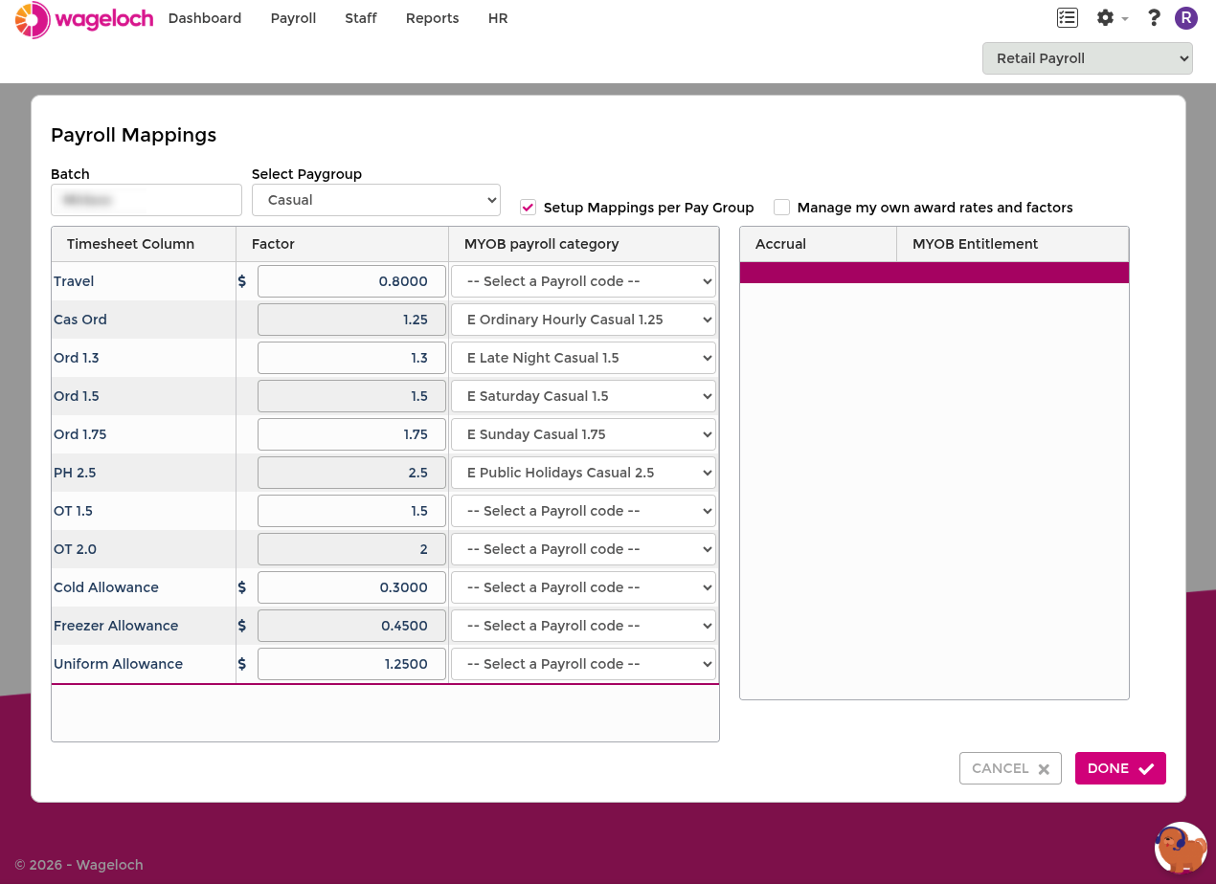Viewport: 1216px width, 884px height.
Task: Choose payroll code for Uniform Allowance
Action: (x=583, y=664)
